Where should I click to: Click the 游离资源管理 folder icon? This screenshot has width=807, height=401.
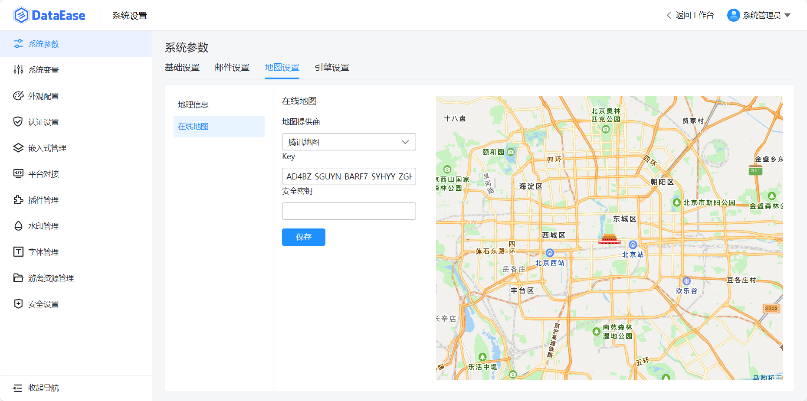tap(18, 278)
